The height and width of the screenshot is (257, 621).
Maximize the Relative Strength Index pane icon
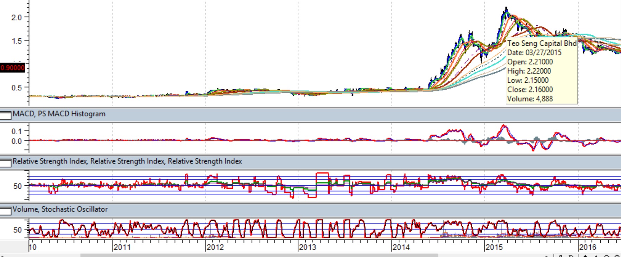6,163
